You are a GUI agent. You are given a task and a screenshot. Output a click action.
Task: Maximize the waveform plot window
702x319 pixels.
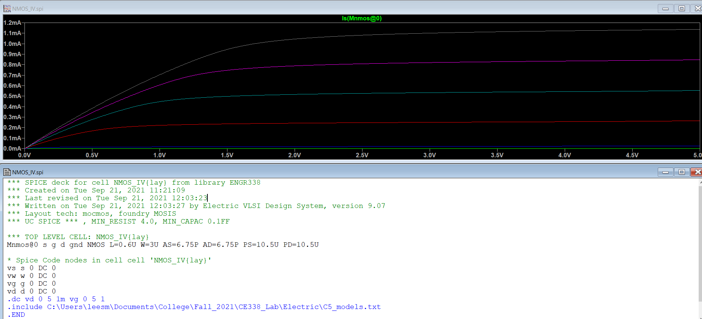pyautogui.click(x=682, y=9)
